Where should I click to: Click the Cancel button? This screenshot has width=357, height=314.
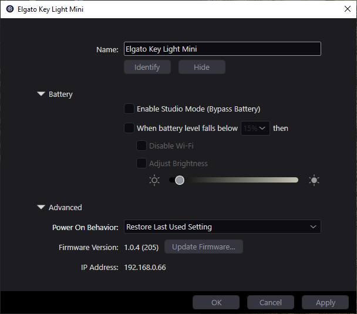click(x=271, y=302)
